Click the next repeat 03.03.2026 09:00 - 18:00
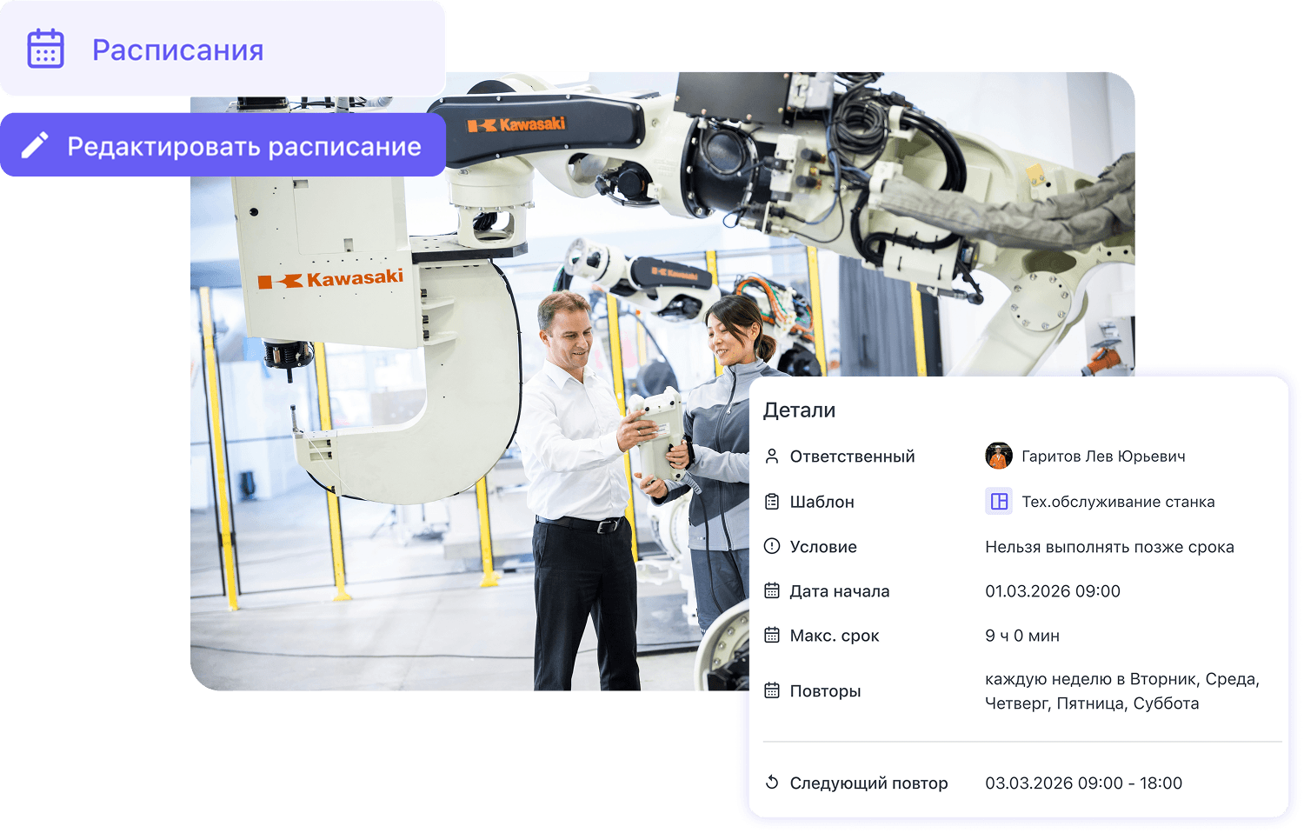 [1083, 783]
